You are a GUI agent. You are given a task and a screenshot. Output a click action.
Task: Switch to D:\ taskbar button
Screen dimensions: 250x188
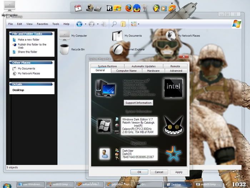pyautogui.click(x=149, y=184)
